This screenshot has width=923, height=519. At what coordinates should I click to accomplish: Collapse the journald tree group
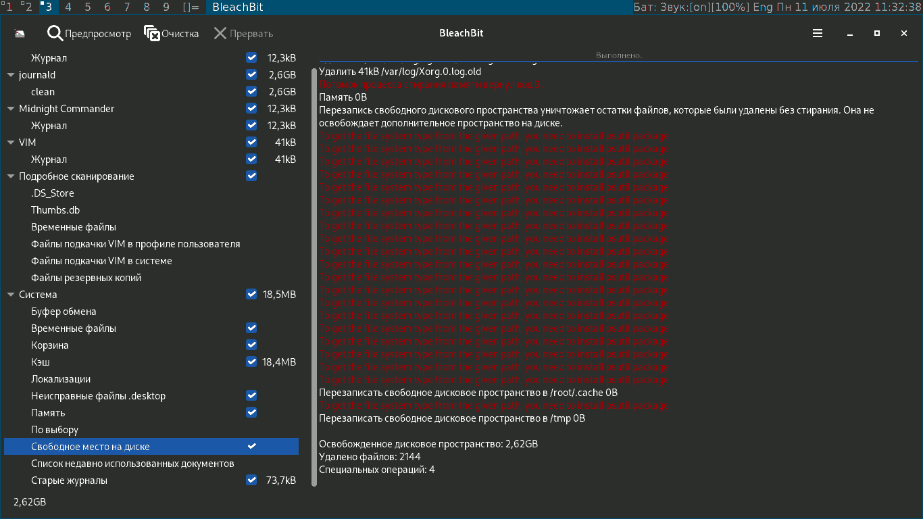11,75
